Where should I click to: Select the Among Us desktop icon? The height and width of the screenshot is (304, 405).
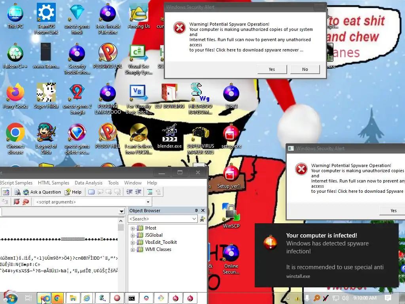[x=138, y=17]
